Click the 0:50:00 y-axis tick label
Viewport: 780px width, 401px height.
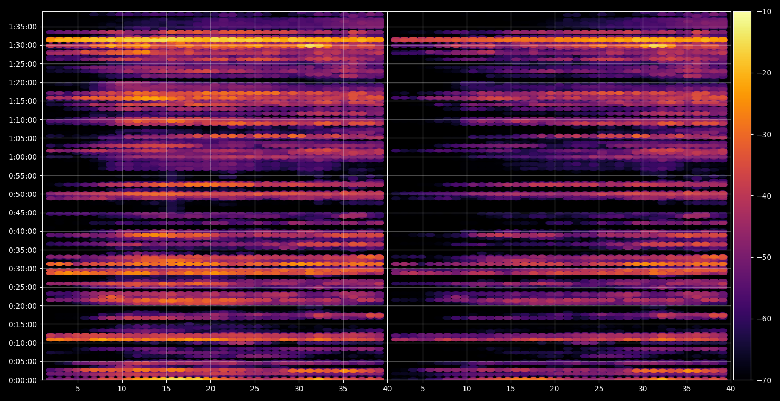tap(23, 194)
